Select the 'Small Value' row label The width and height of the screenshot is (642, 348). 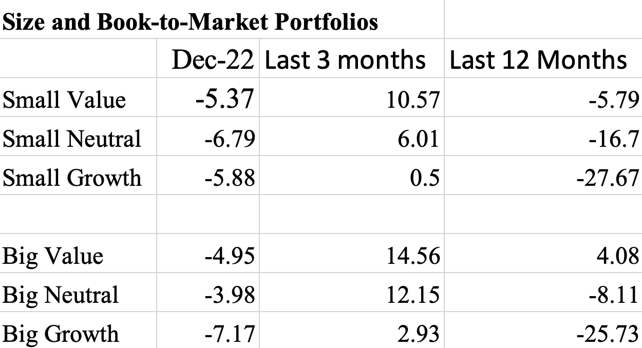click(64, 99)
